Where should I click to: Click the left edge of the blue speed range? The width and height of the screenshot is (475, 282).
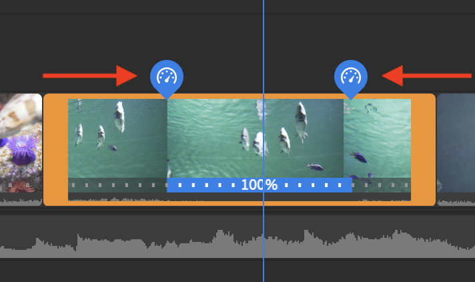[167, 185]
